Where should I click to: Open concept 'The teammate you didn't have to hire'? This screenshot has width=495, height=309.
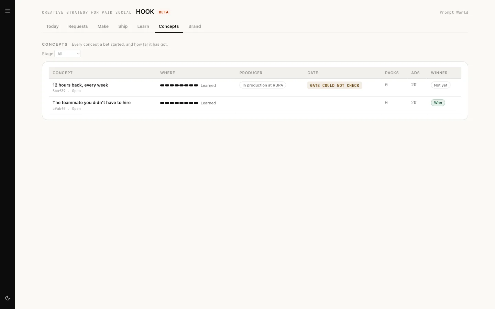(x=91, y=102)
